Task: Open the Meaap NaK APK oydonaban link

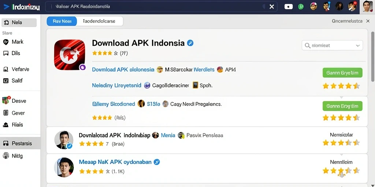Action: [x=115, y=162]
